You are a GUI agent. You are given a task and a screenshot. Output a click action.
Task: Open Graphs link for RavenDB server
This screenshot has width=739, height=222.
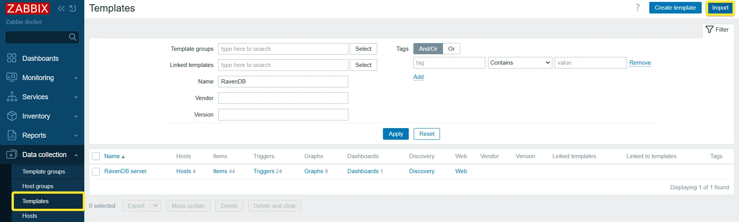pos(314,171)
